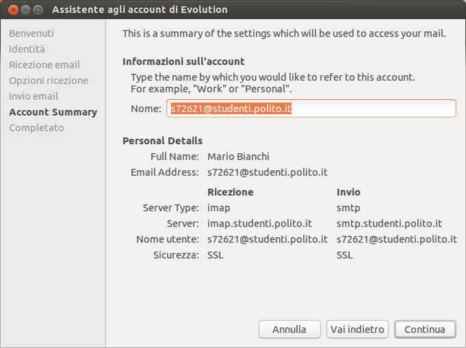Click the window title bar text
This screenshot has width=466, height=348.
point(140,10)
